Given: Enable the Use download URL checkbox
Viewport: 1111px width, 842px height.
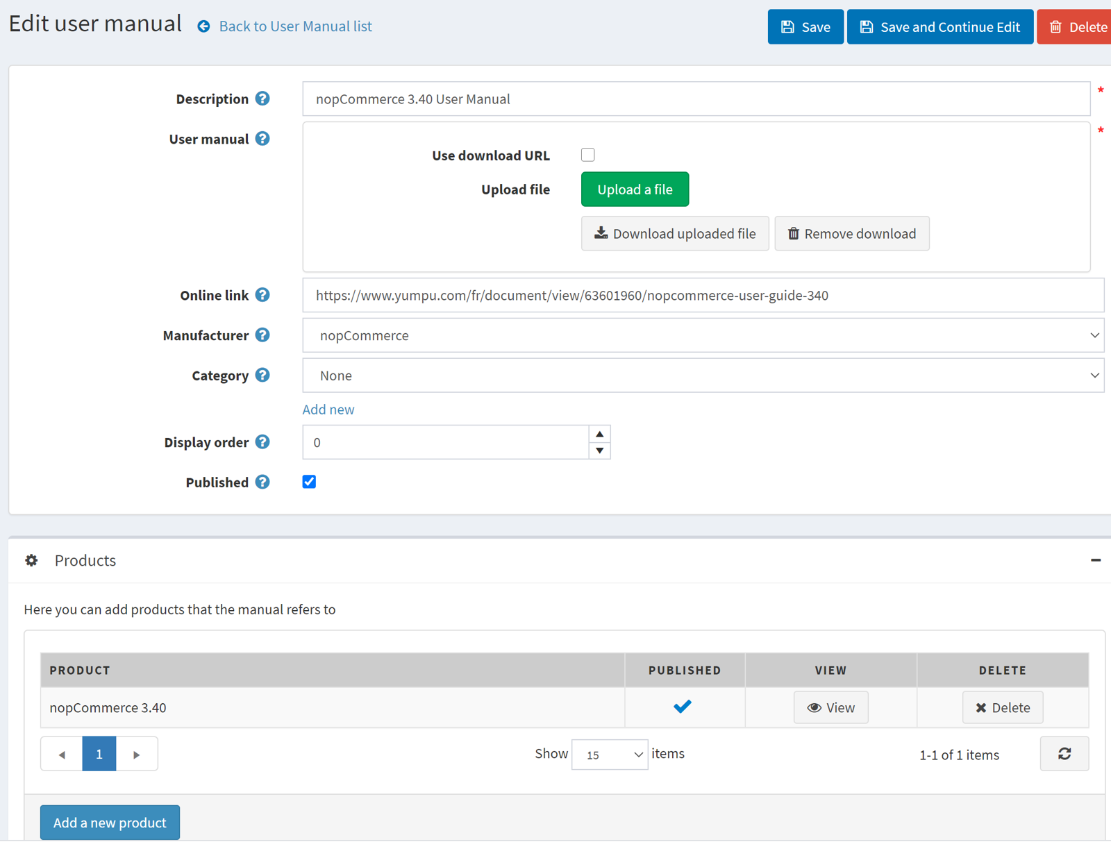Looking at the screenshot, I should tap(588, 155).
